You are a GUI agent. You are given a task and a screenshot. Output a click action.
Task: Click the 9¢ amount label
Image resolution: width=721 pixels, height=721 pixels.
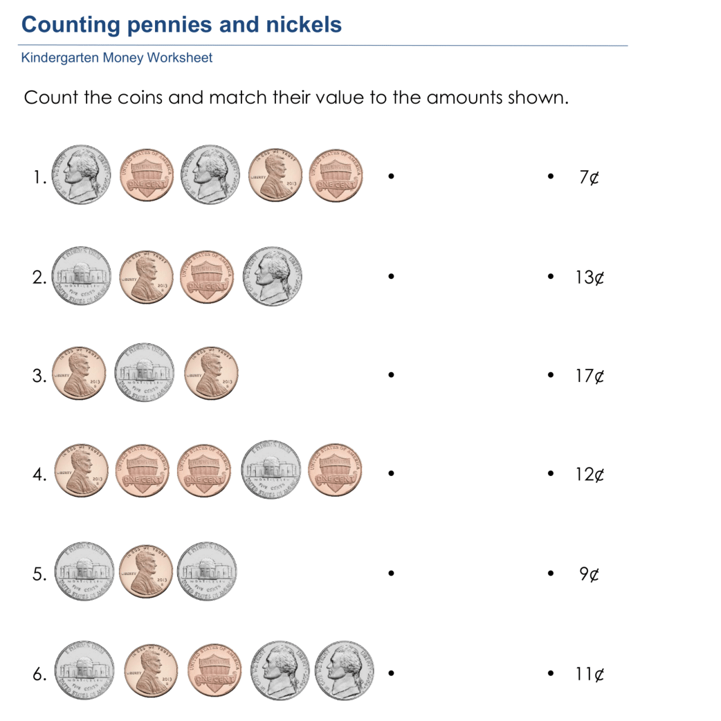pyautogui.click(x=590, y=574)
